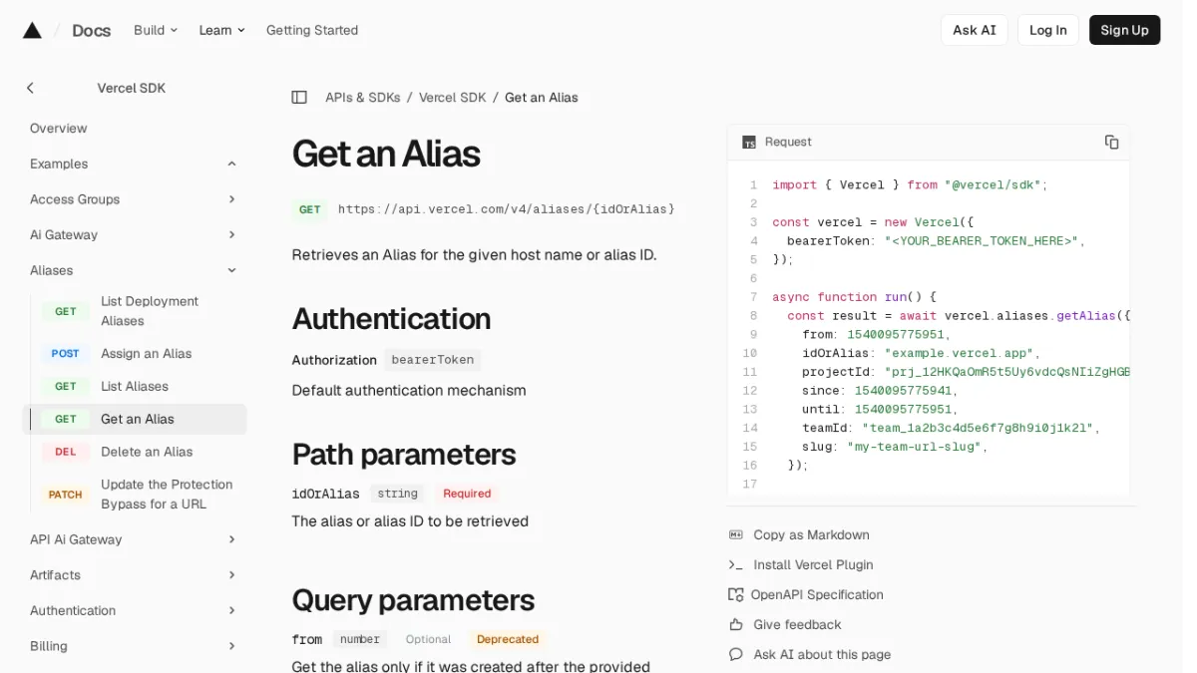This screenshot has height=673, width=1197.
Task: Click the Vercel triangle logo
Action: pos(32,30)
